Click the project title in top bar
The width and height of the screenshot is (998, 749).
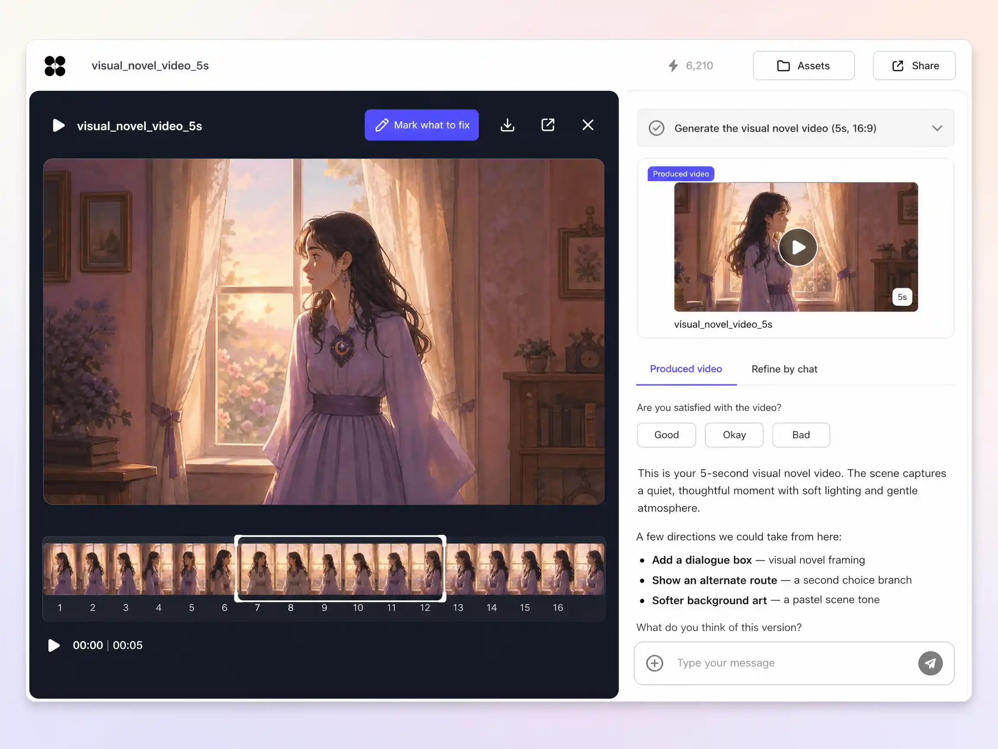coord(150,66)
